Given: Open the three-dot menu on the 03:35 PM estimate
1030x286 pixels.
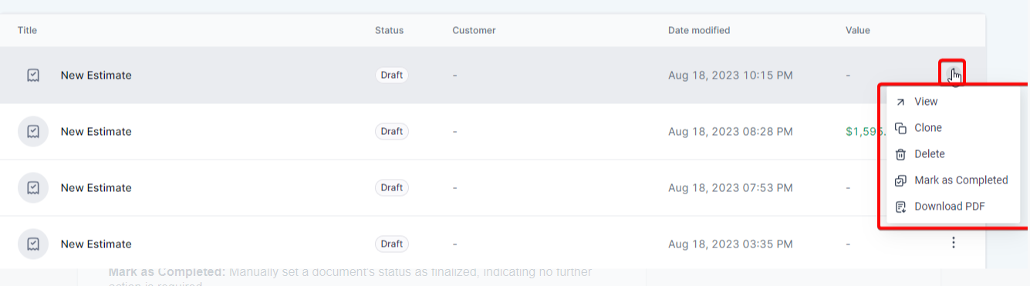Looking at the screenshot, I should 954,244.
